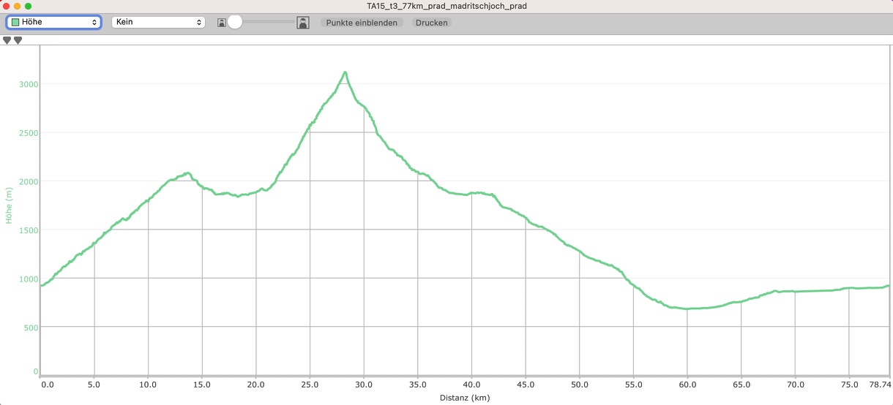
Task: Click the Drucken button
Action: [x=432, y=23]
